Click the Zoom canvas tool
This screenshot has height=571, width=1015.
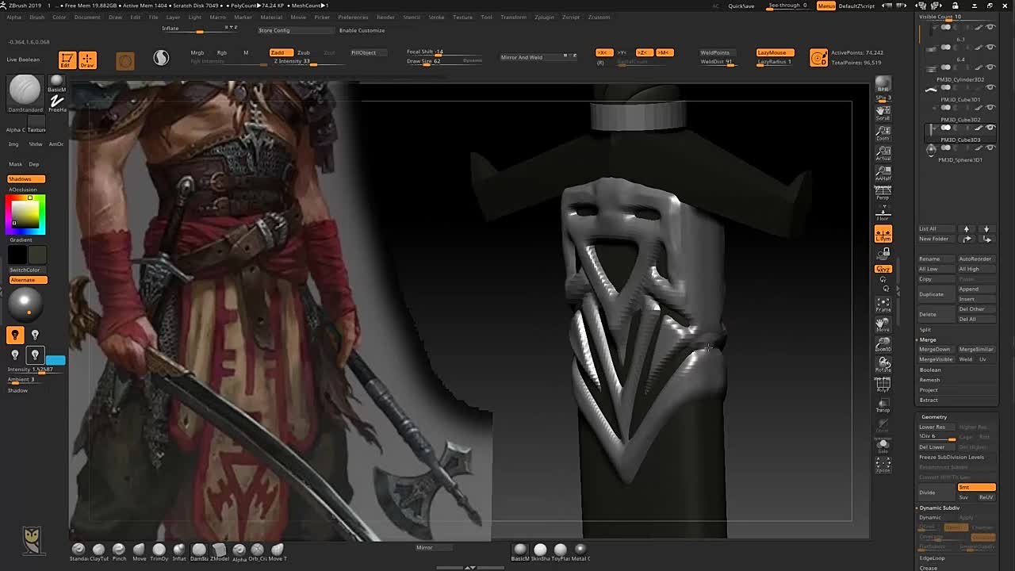[883, 132]
